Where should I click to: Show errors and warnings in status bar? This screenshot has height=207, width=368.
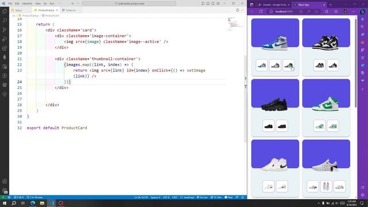[x=18, y=197]
